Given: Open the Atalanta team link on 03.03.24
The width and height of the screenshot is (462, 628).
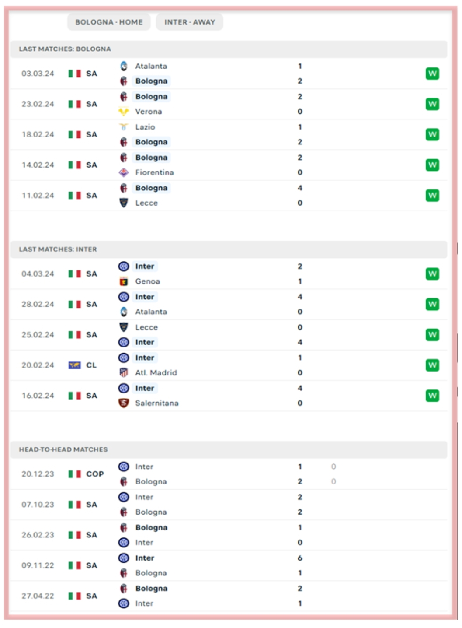Looking at the screenshot, I should (x=151, y=66).
